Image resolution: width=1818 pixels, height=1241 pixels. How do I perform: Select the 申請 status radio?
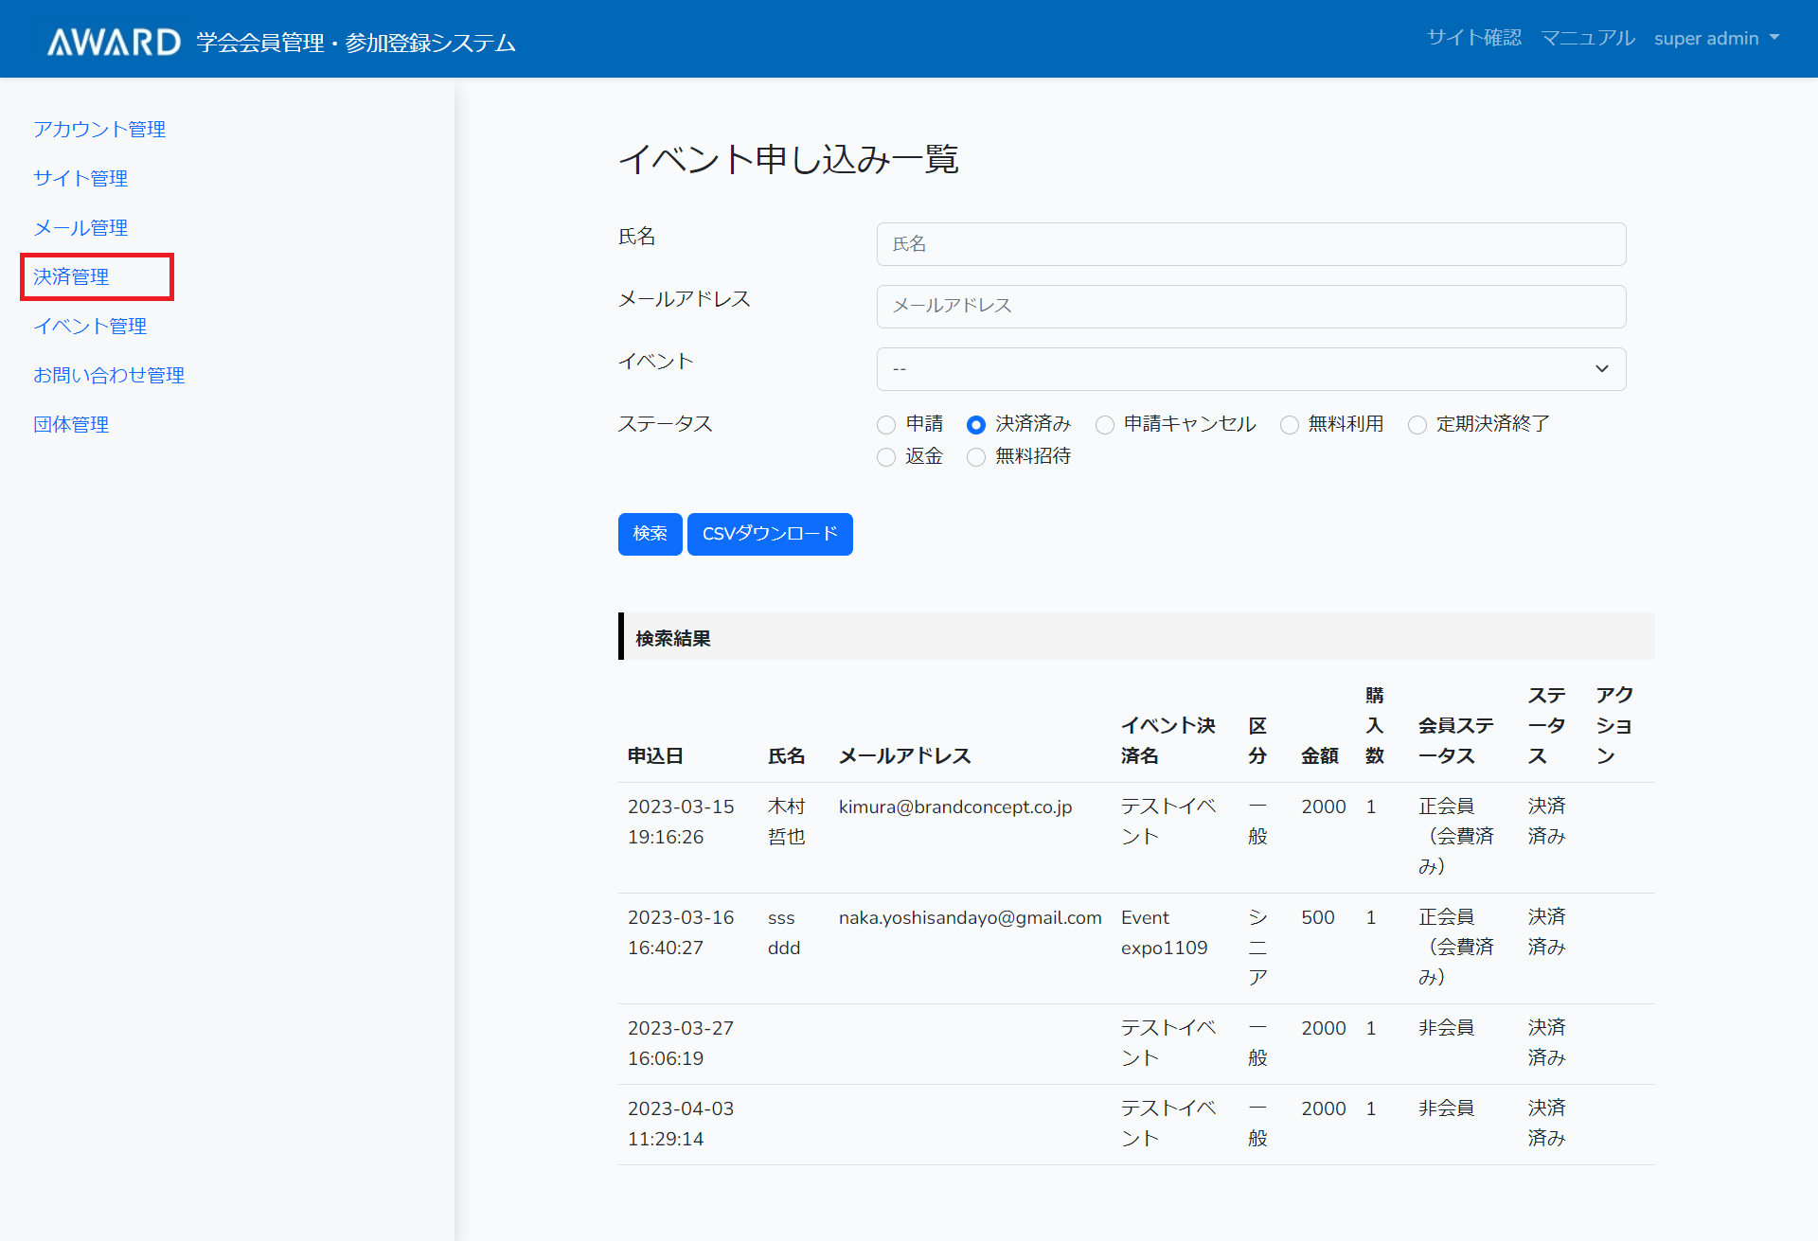(886, 425)
